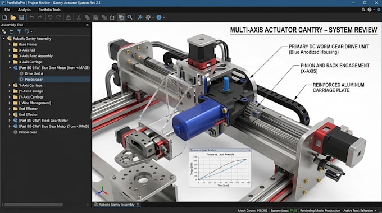382x213 pixels.
Task: Click the 'PINION AND RACK ENGAGEMENT (X-AXIS)' callout
Action: [335, 68]
